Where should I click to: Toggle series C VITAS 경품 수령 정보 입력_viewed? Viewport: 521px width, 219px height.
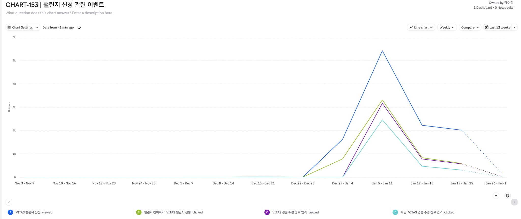pos(295,212)
